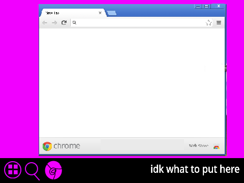Click the magenta magnifying glass search icon
Image resolution: width=244 pixels, height=183 pixels.
coord(32,171)
